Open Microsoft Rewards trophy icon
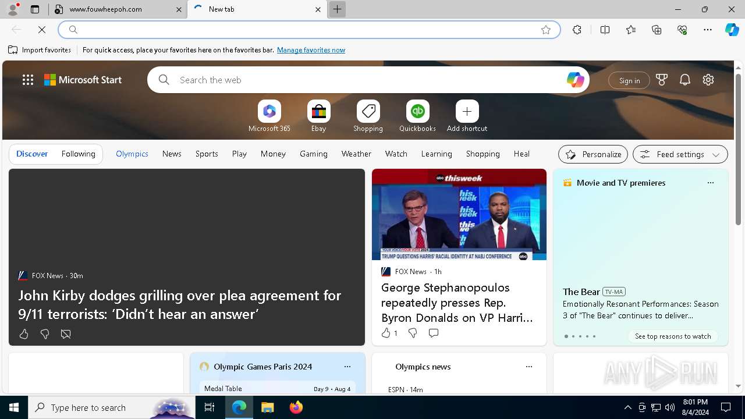745x419 pixels. click(662, 80)
